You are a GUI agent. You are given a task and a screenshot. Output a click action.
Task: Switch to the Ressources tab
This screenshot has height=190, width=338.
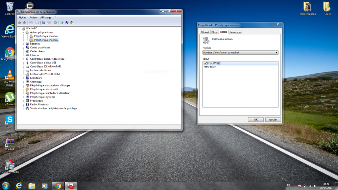[235, 32]
